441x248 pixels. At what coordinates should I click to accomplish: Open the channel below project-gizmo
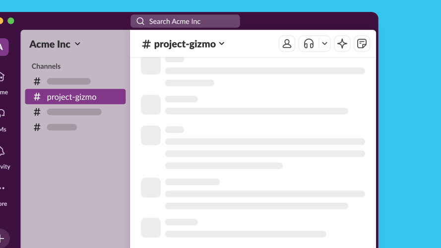tap(74, 112)
